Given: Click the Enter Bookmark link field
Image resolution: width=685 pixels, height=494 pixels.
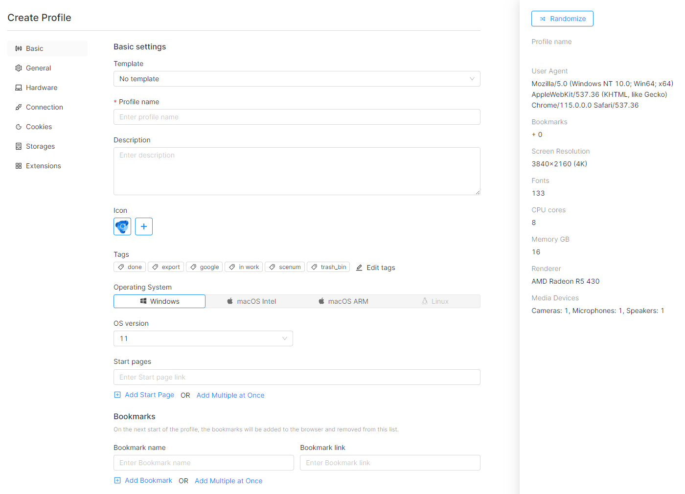Looking at the screenshot, I should point(390,463).
